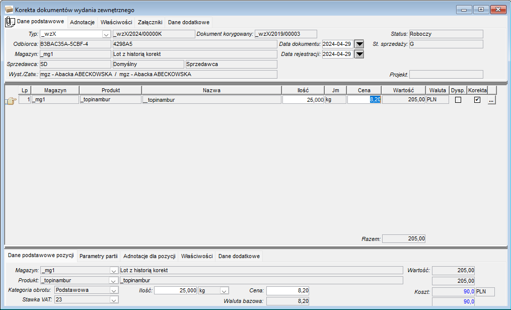Open the Załączniki tab
The width and height of the screenshot is (511, 310).
[150, 22]
